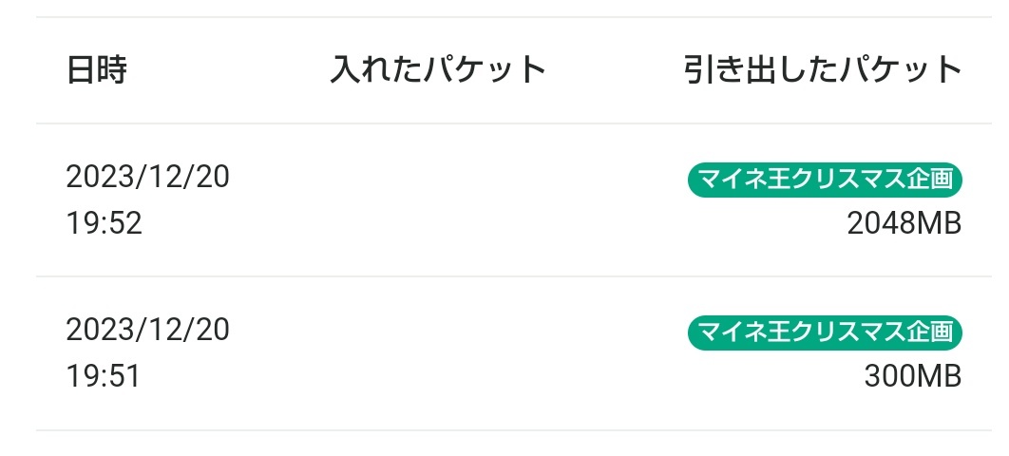Image resolution: width=1009 pixels, height=456 pixels.
Task: Click the 入れた part of the middle column header
Action: 376,69
